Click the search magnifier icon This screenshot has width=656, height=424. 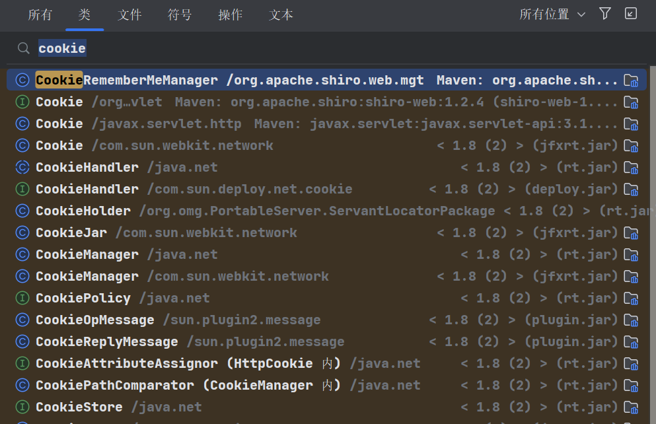(23, 48)
